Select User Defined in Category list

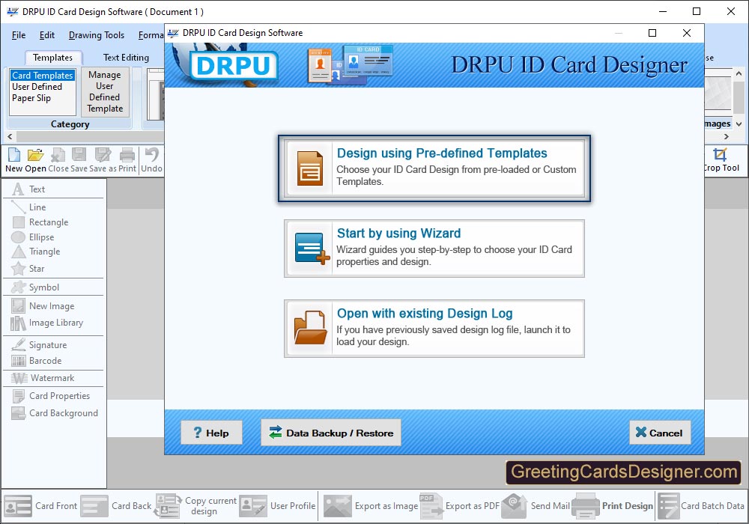37,87
